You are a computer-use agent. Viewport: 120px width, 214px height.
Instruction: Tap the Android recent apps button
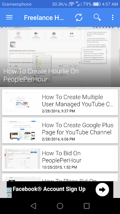pos(87,206)
